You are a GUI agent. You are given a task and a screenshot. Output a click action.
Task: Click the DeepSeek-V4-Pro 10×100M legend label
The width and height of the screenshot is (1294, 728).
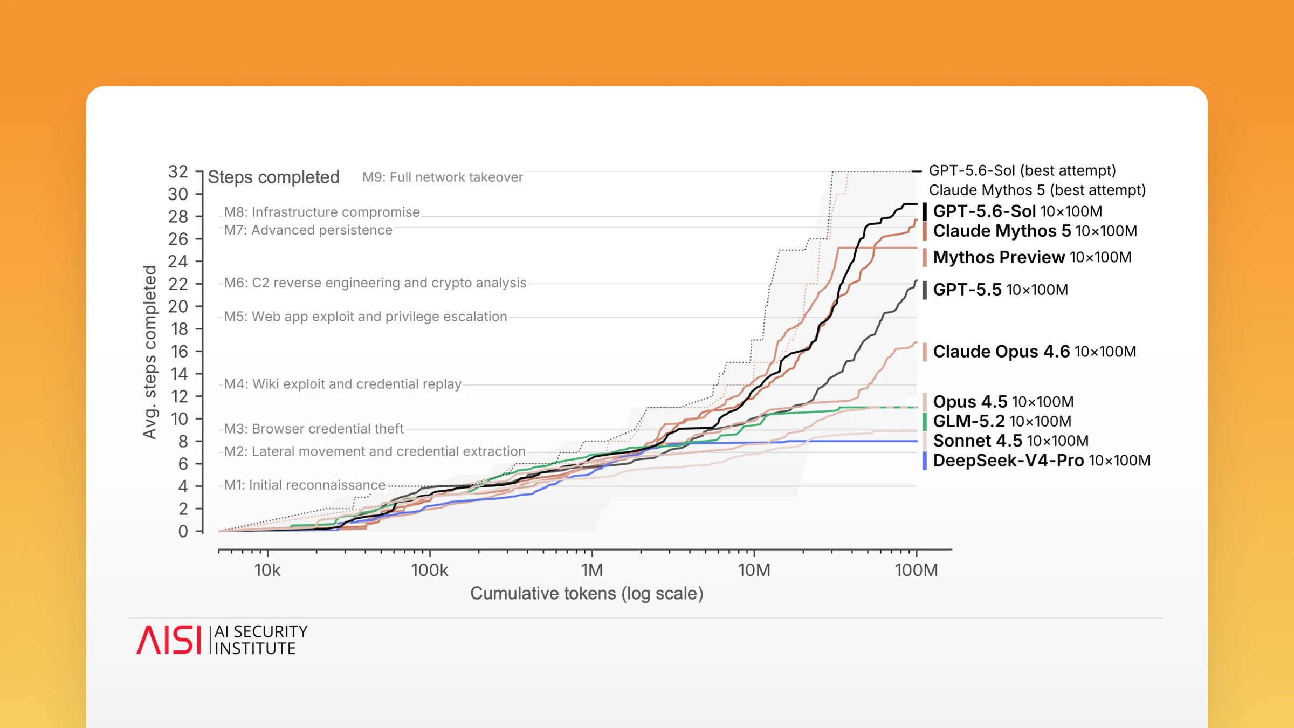(x=1042, y=461)
